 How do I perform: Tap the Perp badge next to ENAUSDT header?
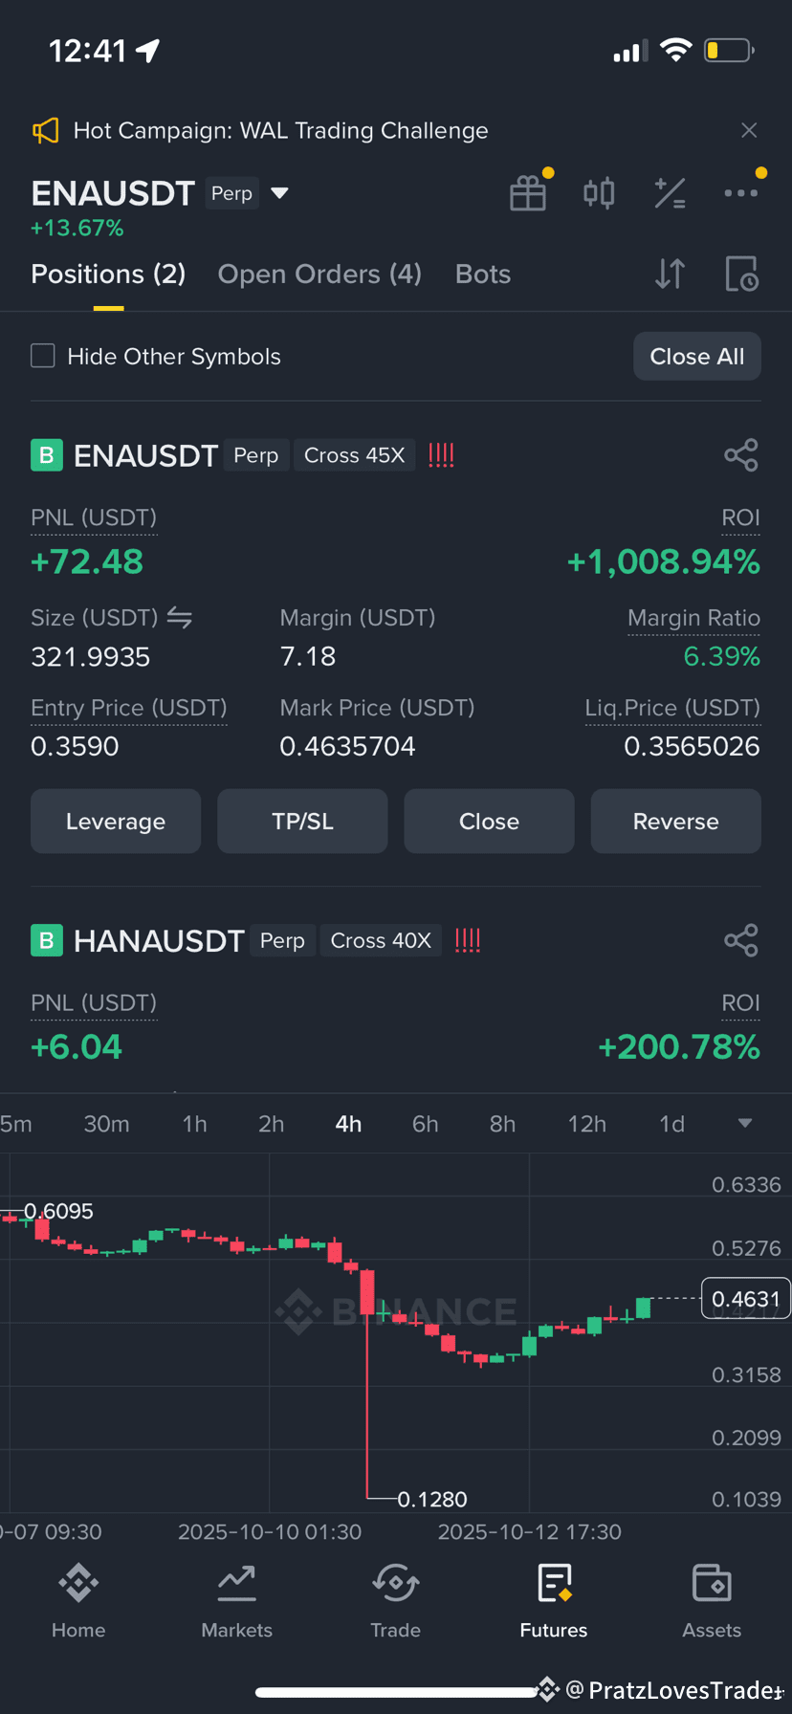click(x=231, y=193)
